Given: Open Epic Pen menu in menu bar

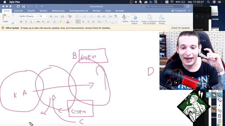Looking at the screenshot, I should coord(15,2).
